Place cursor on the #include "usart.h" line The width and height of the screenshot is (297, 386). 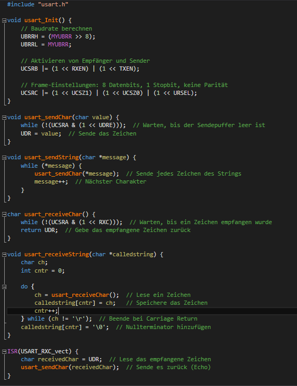[37, 4]
